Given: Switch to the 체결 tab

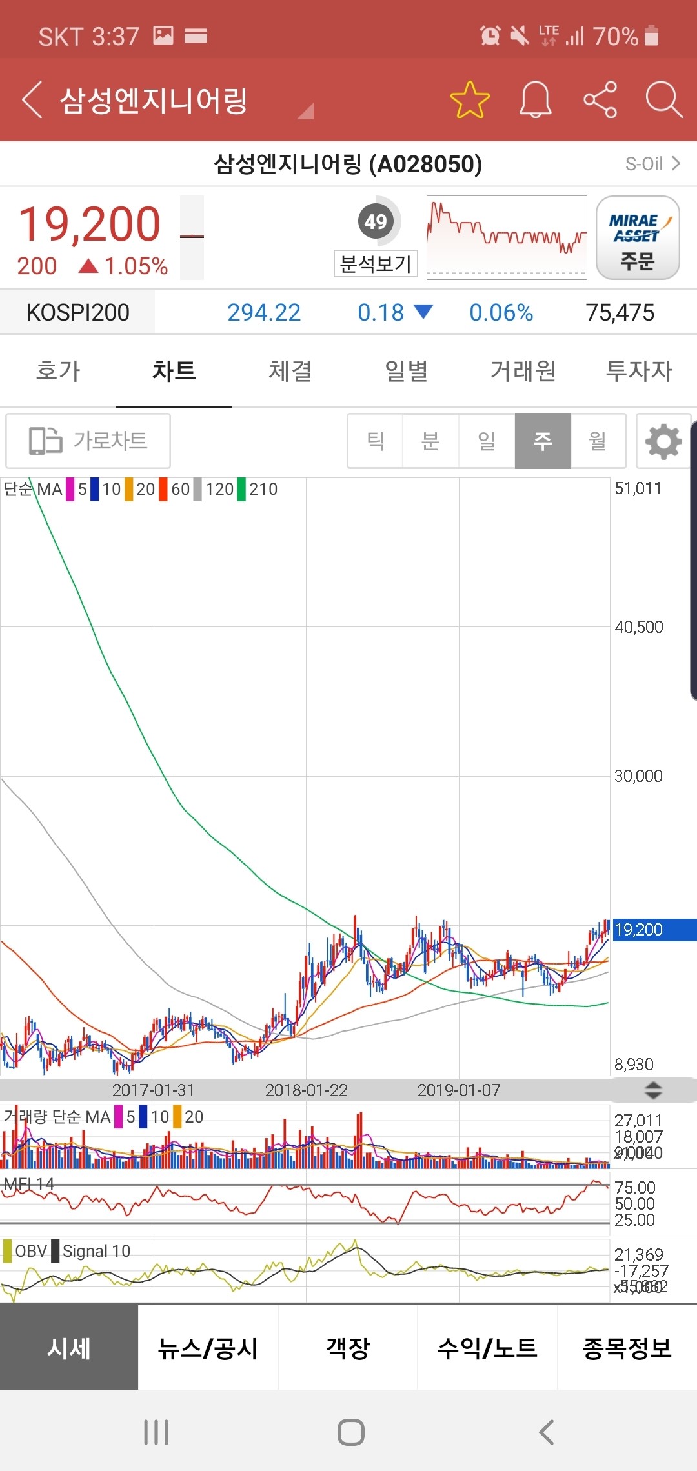Looking at the screenshot, I should [290, 371].
